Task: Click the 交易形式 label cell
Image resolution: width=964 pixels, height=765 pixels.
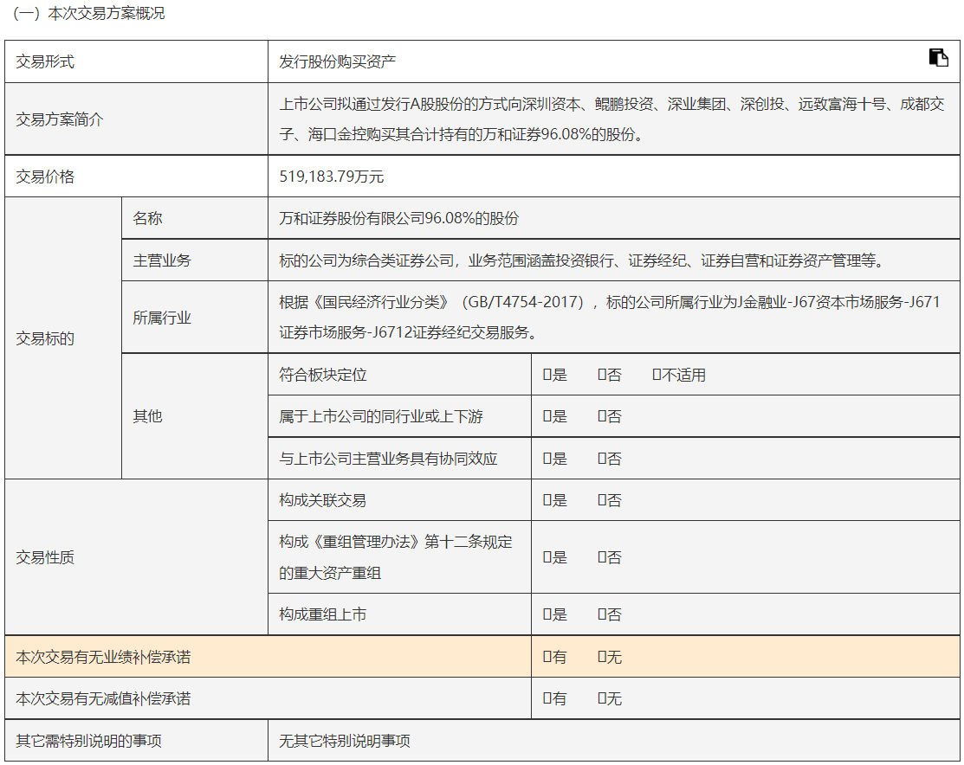Action: click(x=137, y=61)
